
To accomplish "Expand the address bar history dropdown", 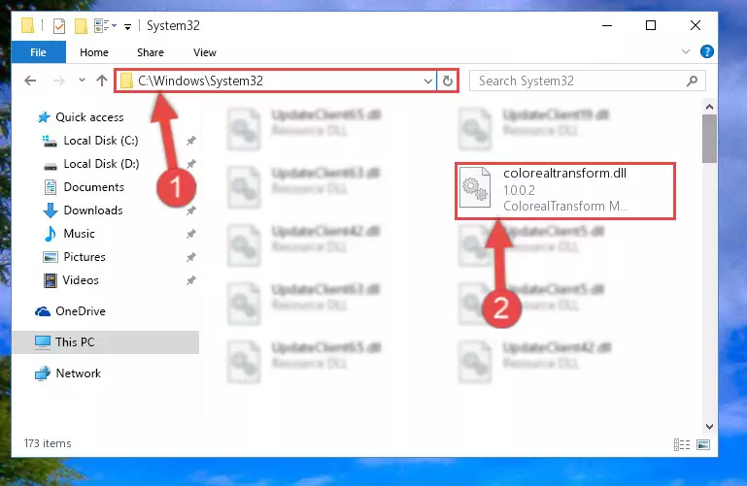I will [x=427, y=81].
